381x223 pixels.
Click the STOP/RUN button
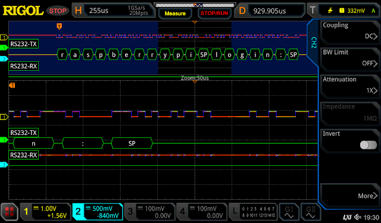click(x=214, y=13)
